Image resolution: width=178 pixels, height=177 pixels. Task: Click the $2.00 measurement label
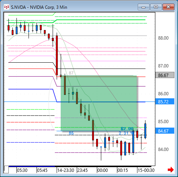click(x=127, y=129)
